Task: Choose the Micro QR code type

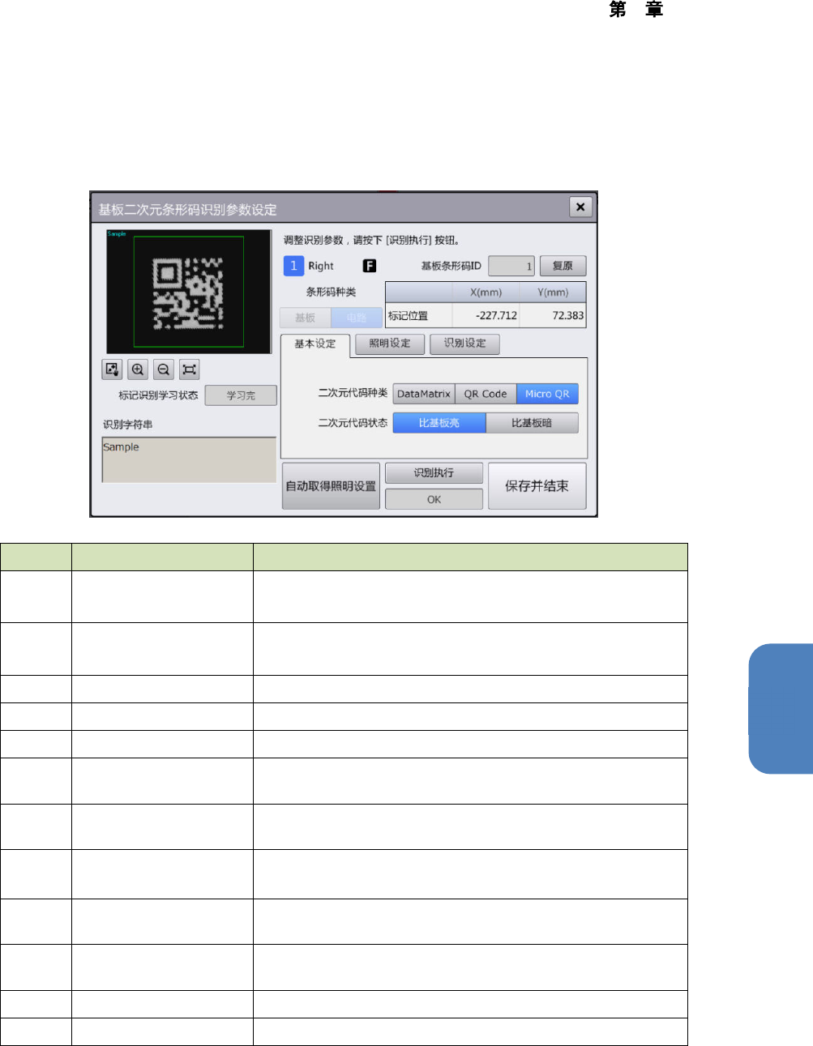Action: 547,394
